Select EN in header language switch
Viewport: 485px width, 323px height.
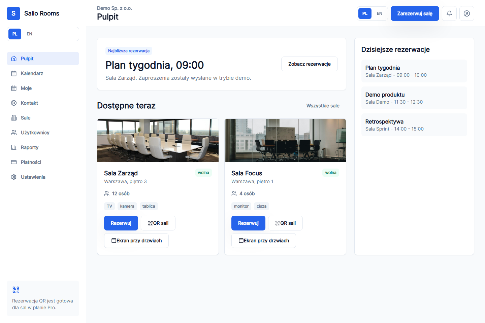point(380,13)
